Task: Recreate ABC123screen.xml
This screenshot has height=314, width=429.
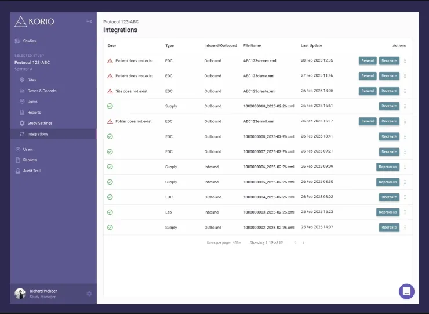Action: [389, 60]
